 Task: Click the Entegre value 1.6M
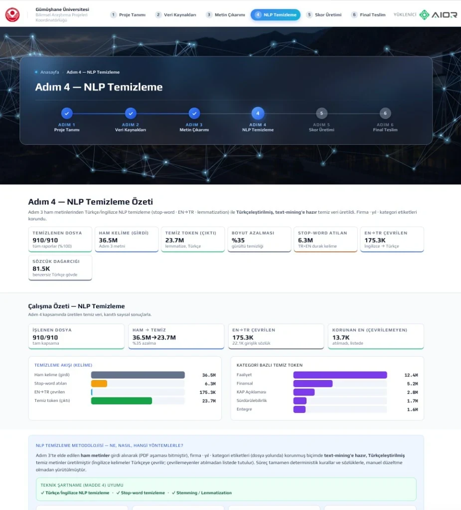[413, 409]
